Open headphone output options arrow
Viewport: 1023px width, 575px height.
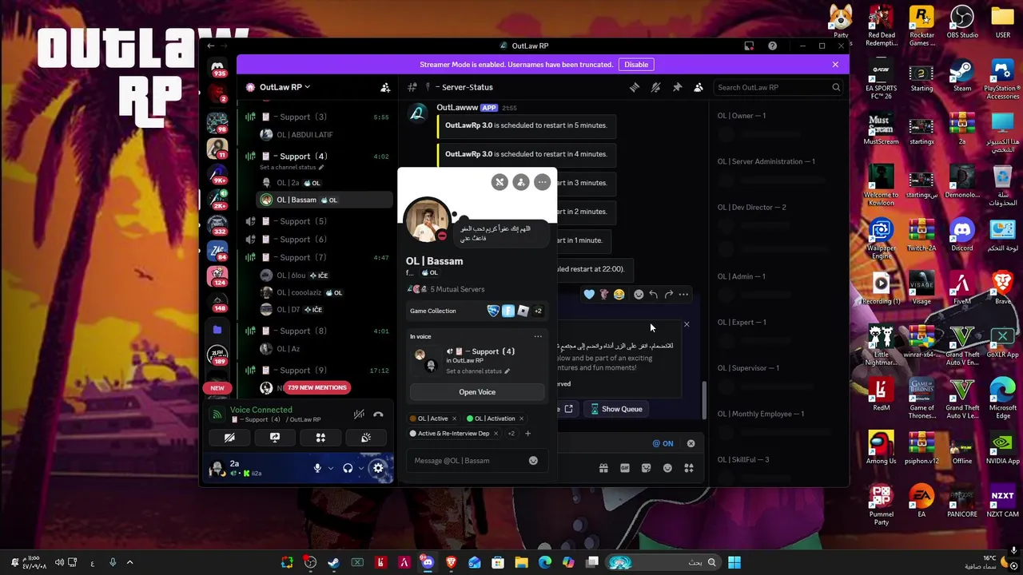(x=360, y=468)
